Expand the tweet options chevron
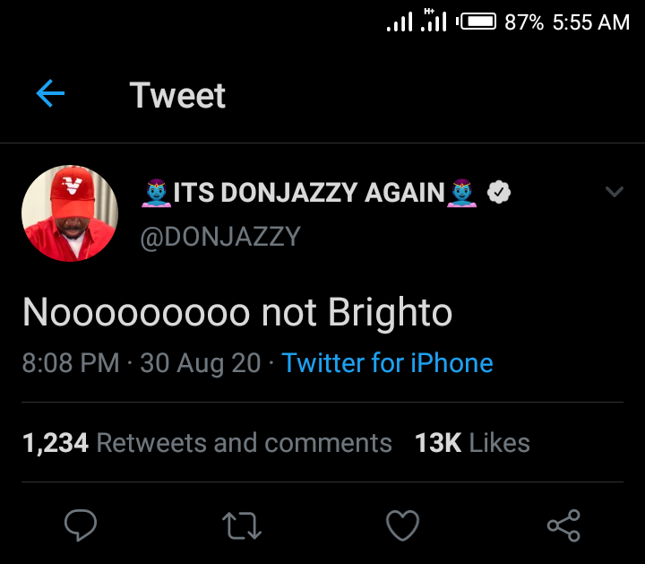The image size is (645, 564). (615, 192)
